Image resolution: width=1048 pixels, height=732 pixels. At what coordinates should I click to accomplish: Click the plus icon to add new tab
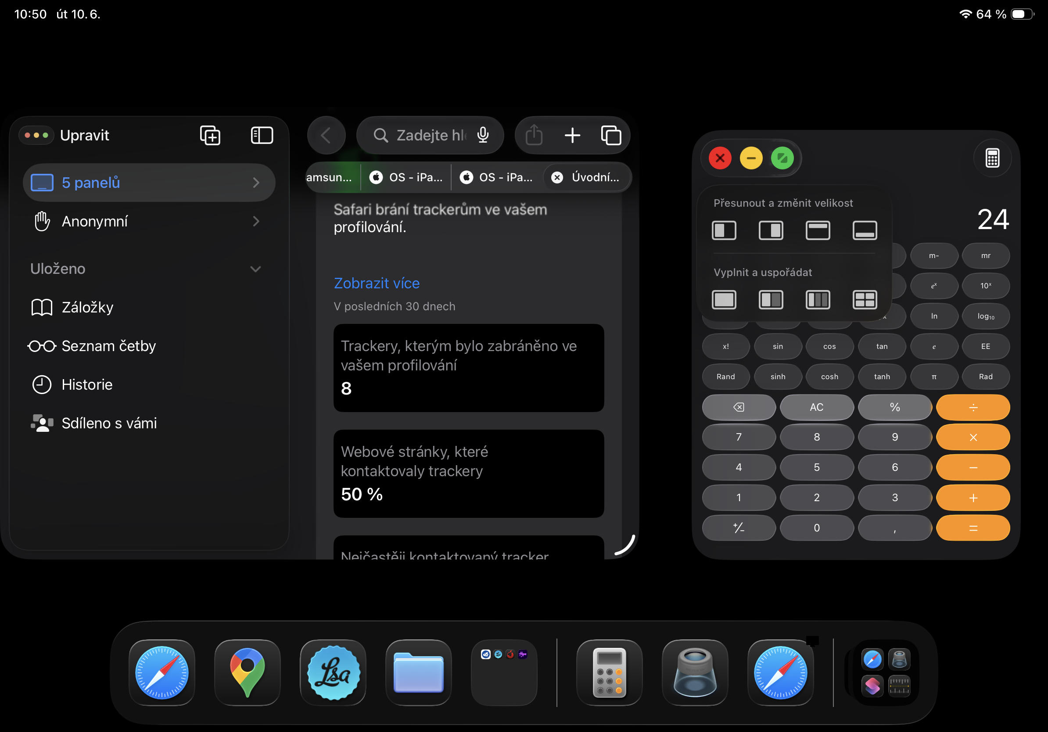point(572,136)
